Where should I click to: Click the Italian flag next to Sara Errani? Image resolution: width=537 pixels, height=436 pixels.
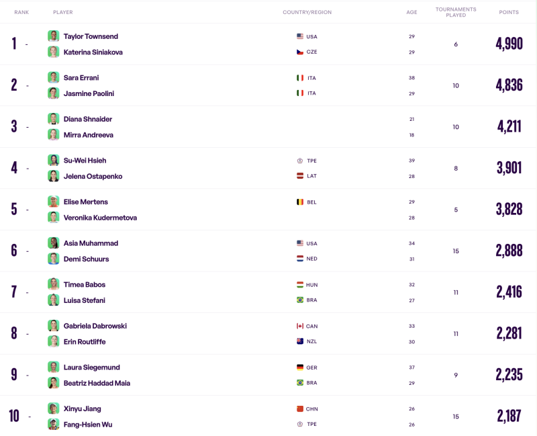(300, 78)
